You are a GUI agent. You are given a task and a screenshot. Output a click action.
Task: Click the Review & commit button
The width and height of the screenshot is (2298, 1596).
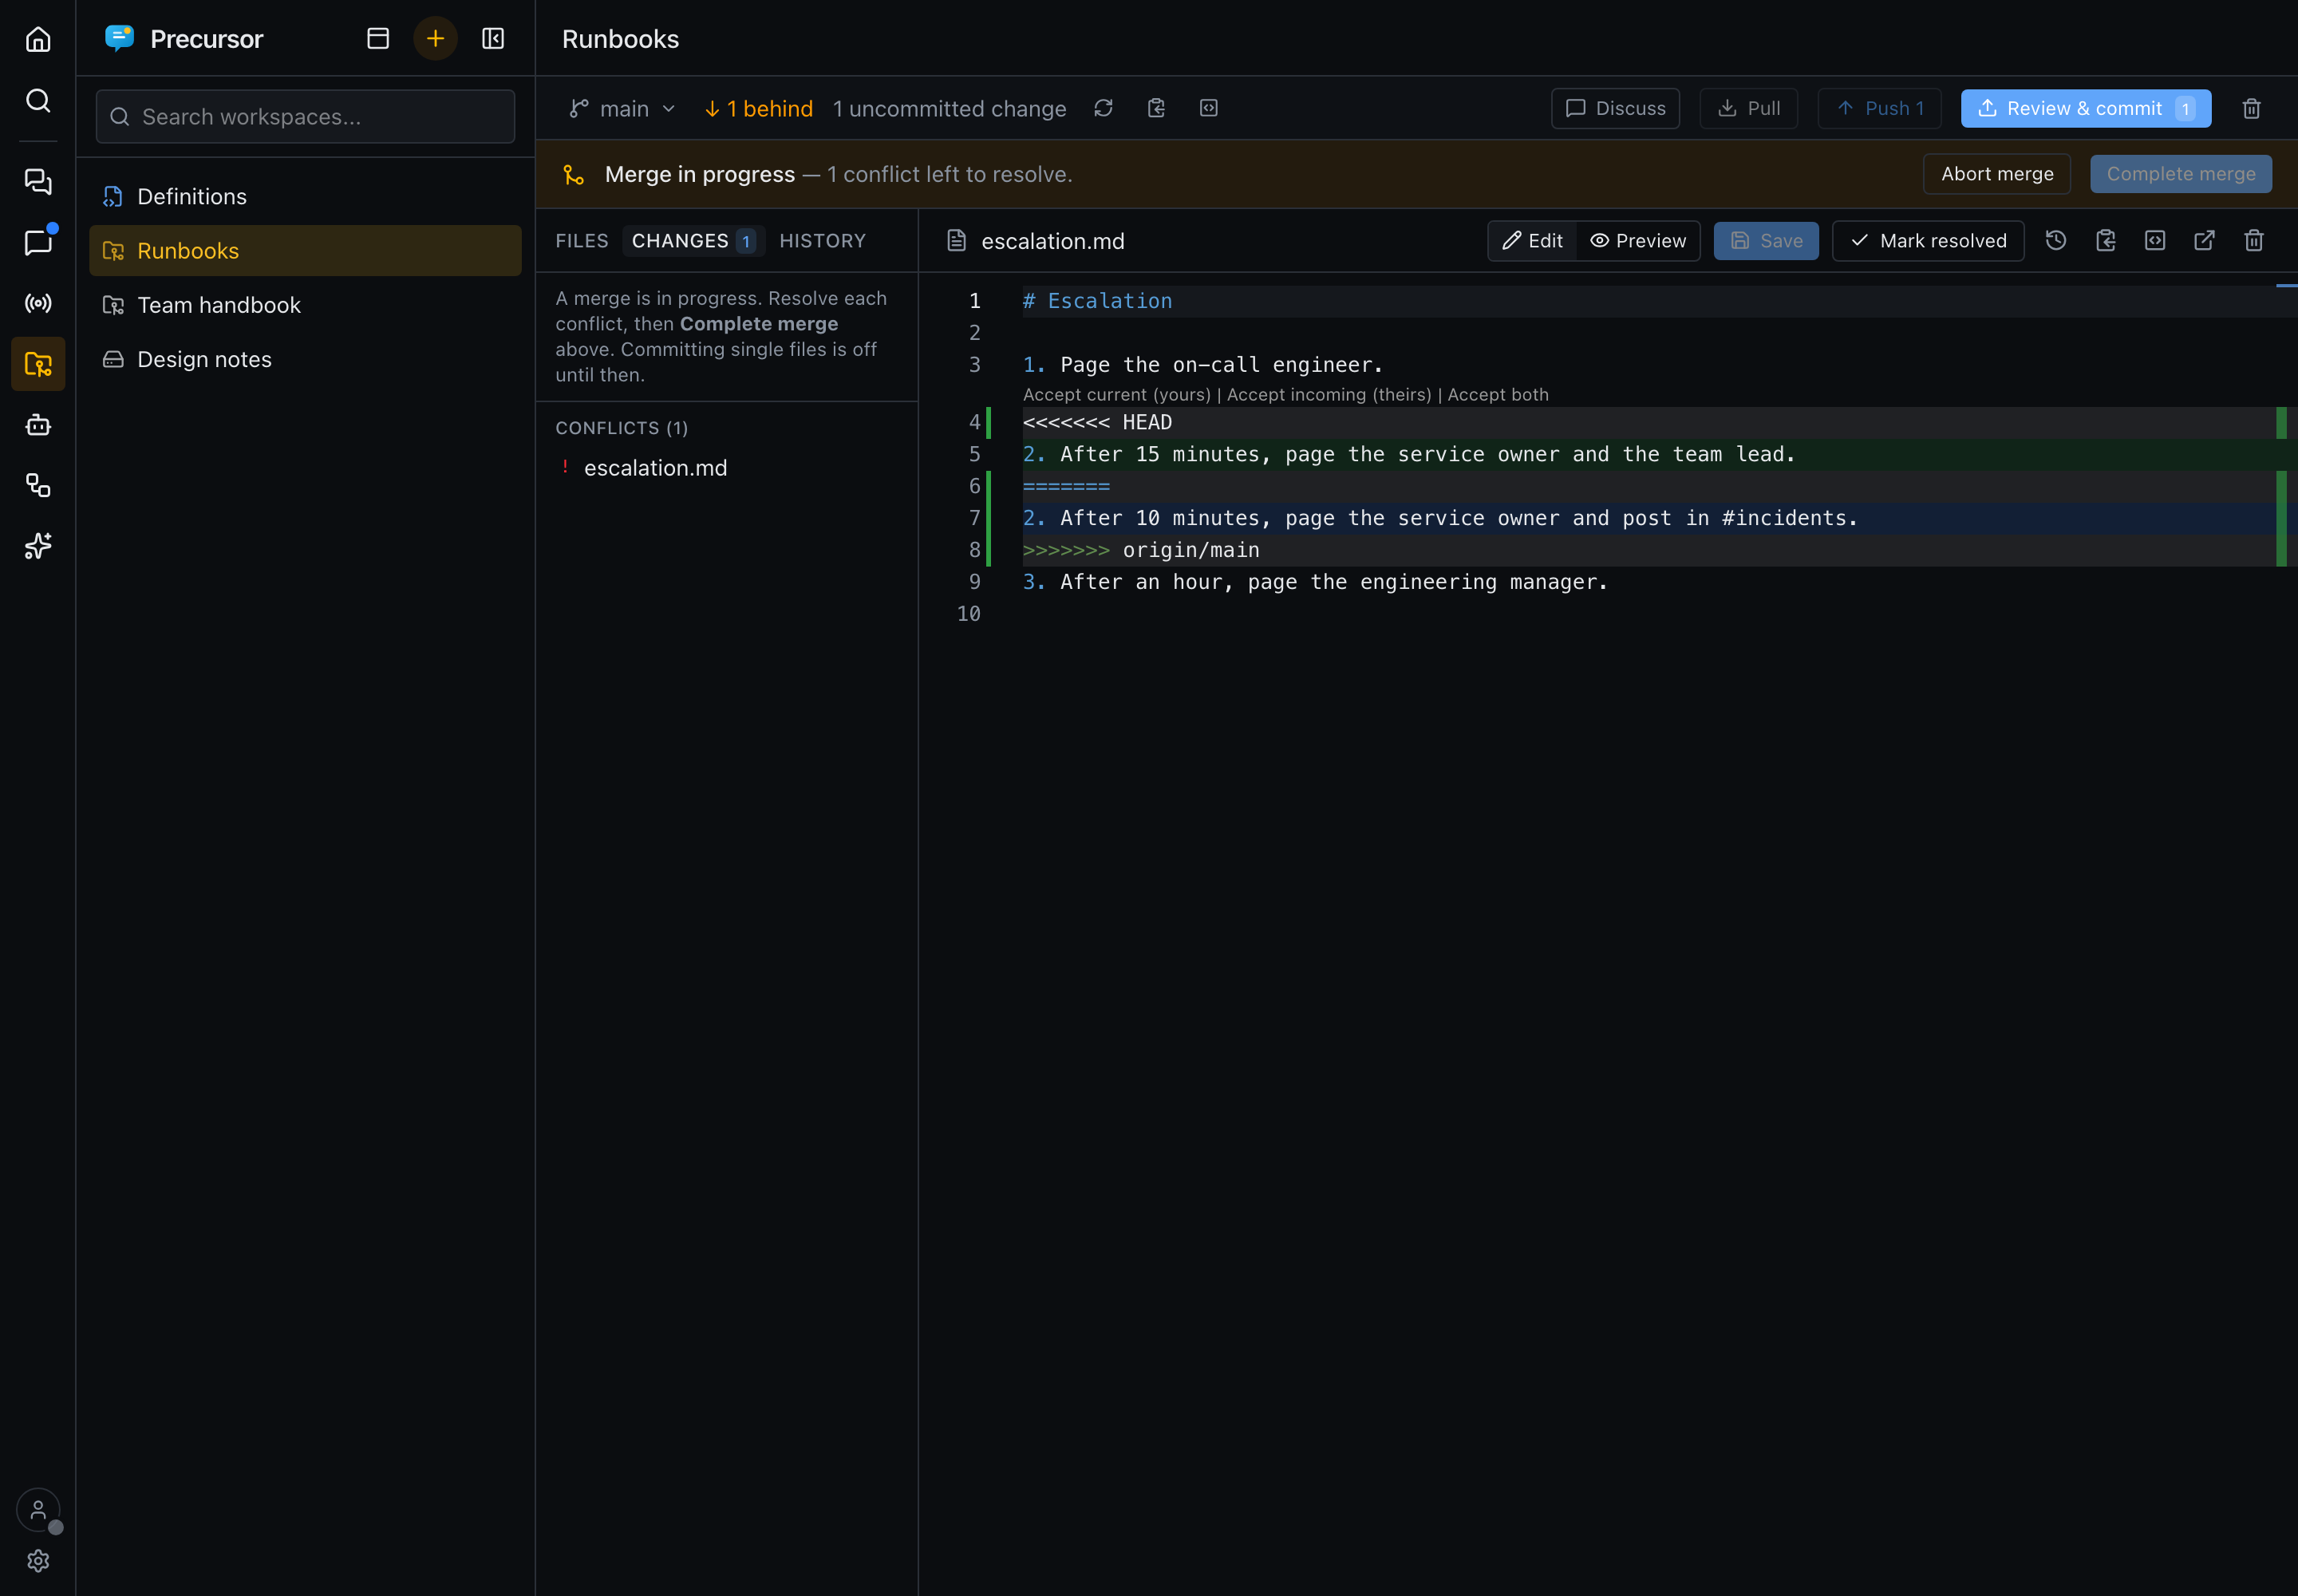tap(2085, 108)
